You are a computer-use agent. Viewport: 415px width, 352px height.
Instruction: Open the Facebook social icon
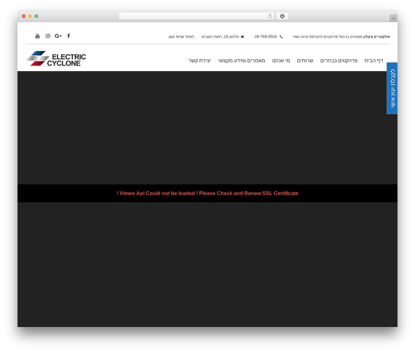pyautogui.click(x=68, y=36)
